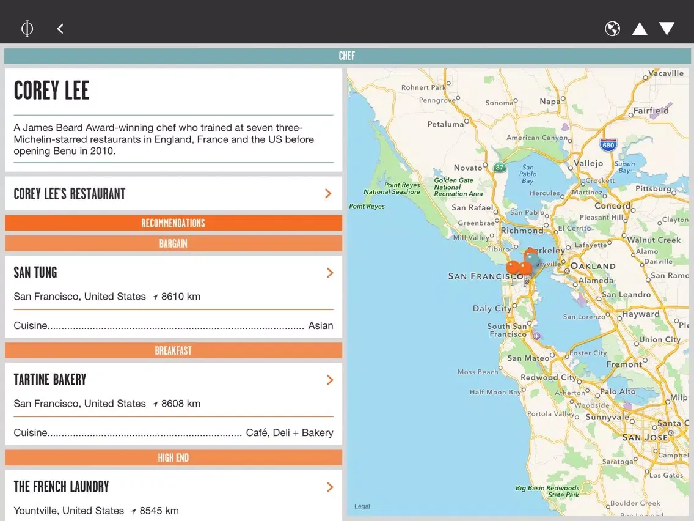Click Yountville, United States location text

pos(68,511)
